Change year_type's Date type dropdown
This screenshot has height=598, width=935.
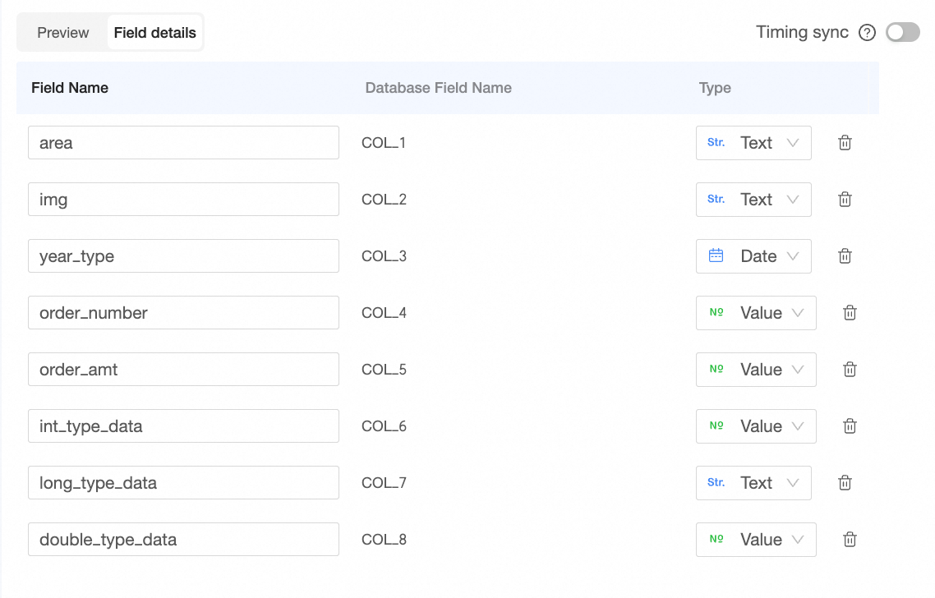pos(753,255)
